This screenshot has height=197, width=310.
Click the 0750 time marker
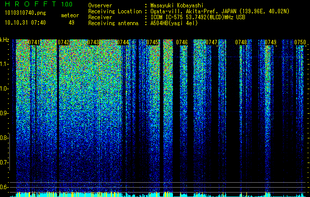(x=300, y=42)
